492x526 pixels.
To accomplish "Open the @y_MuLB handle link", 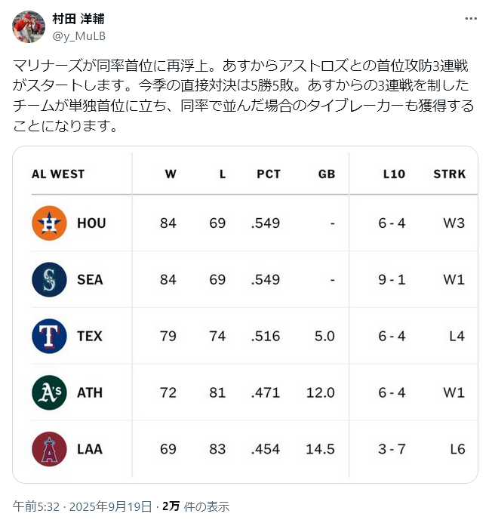I will [78, 36].
